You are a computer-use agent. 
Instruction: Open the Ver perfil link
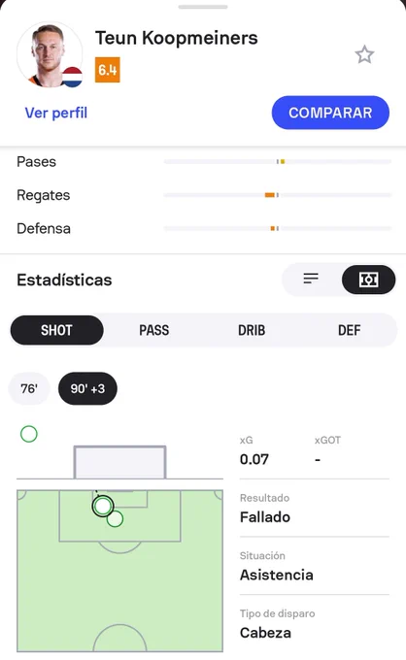pyautogui.click(x=56, y=113)
